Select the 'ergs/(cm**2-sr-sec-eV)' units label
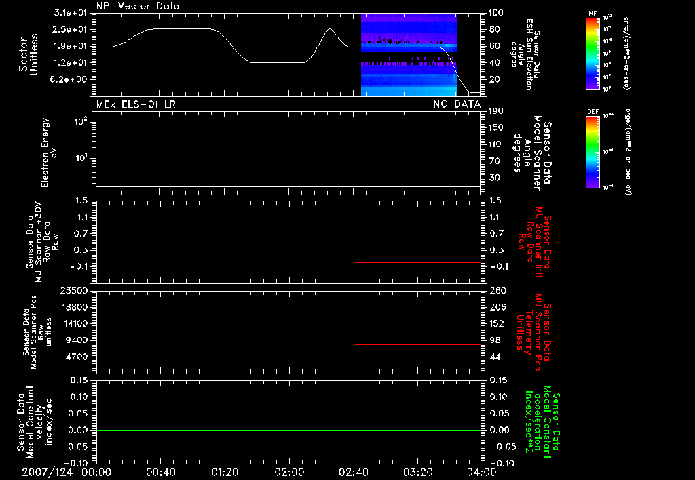The width and height of the screenshot is (695, 480). click(627, 152)
